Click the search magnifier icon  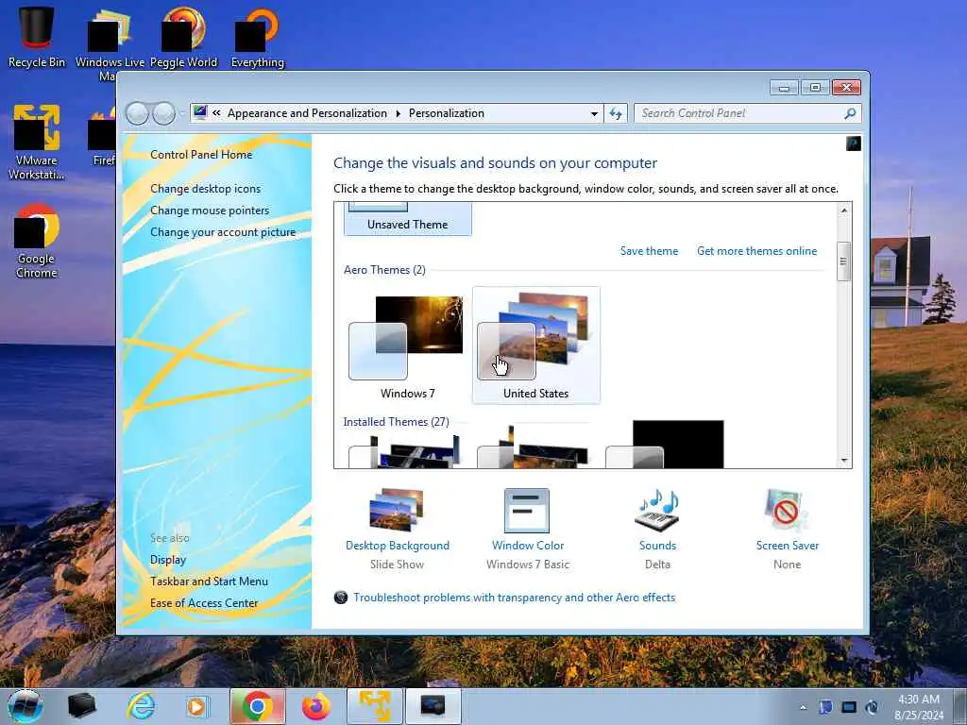coord(850,113)
